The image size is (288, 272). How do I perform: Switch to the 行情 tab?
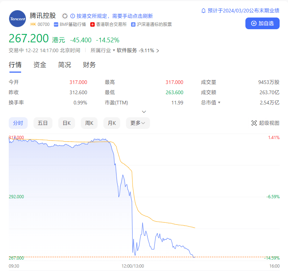click(15, 65)
